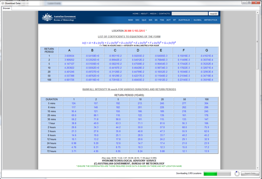
Task: Open the CONTACTS link
Action: (164, 14)
